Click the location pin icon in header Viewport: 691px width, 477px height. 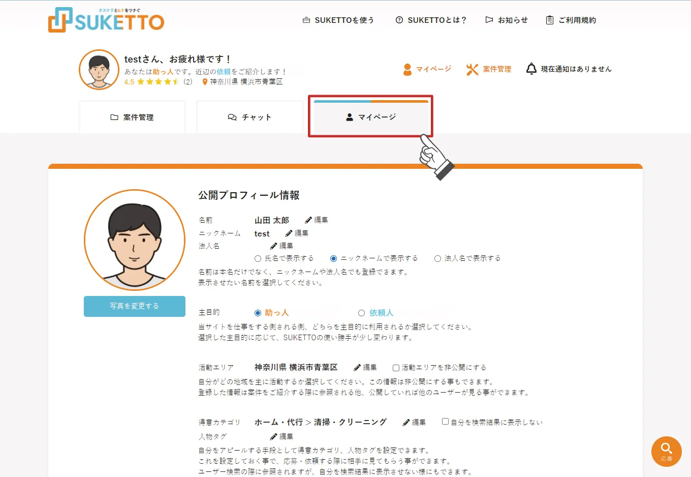[x=205, y=81]
